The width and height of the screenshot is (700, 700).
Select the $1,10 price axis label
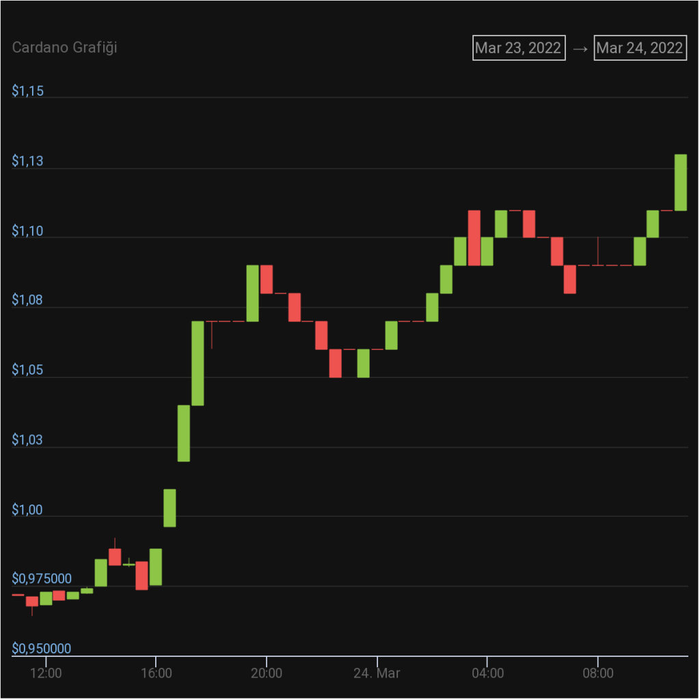click(27, 231)
